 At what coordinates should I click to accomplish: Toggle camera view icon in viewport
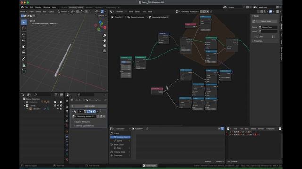tap(104, 46)
